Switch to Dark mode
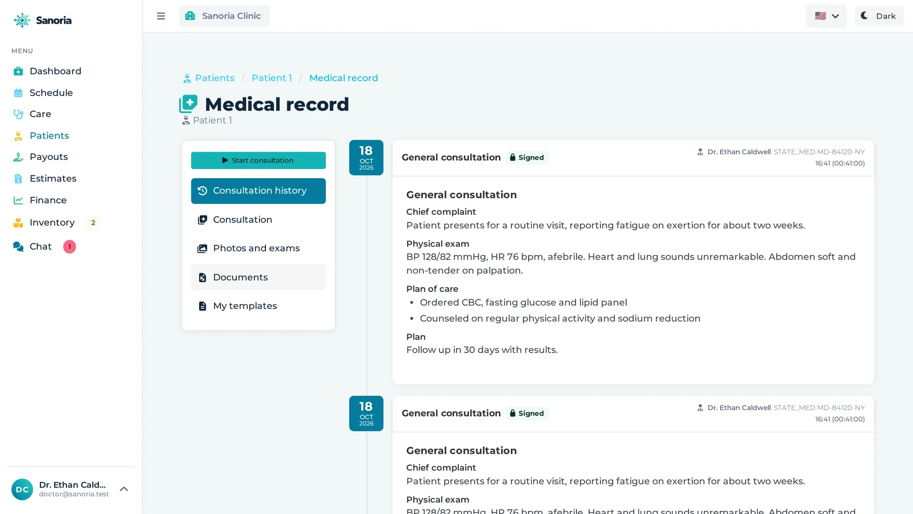Viewport: 913px width, 514px height. [879, 16]
